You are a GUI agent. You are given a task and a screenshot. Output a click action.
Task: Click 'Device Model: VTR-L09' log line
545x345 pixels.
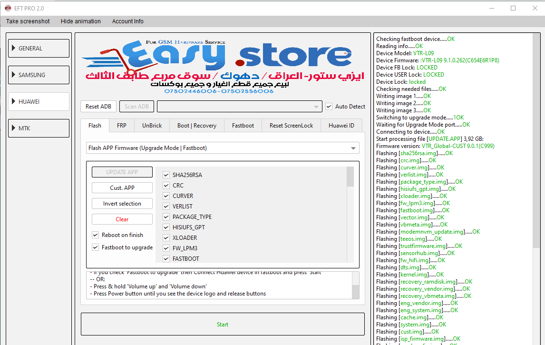tap(405, 53)
